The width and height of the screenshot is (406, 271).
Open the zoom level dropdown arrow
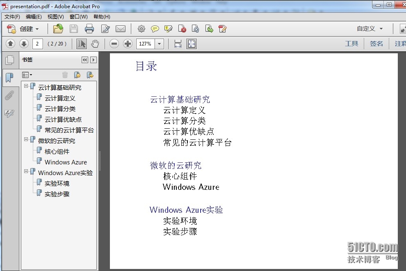pyautogui.click(x=160, y=44)
